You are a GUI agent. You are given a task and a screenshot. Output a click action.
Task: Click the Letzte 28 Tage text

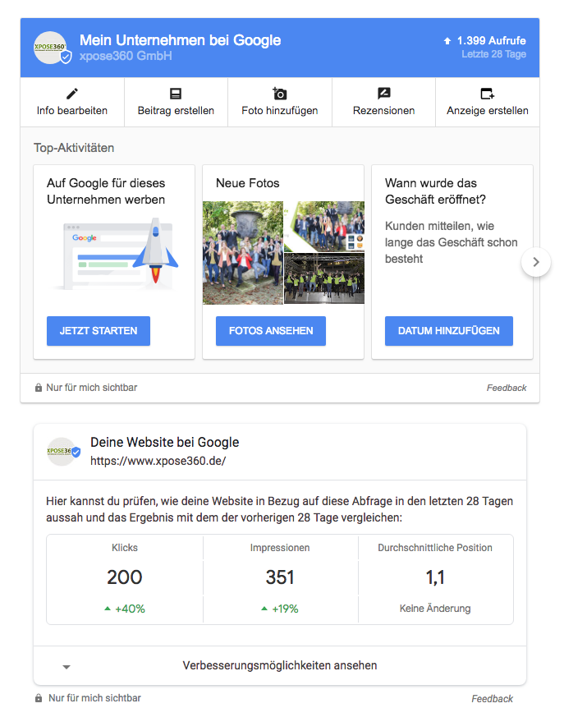pyautogui.click(x=493, y=54)
